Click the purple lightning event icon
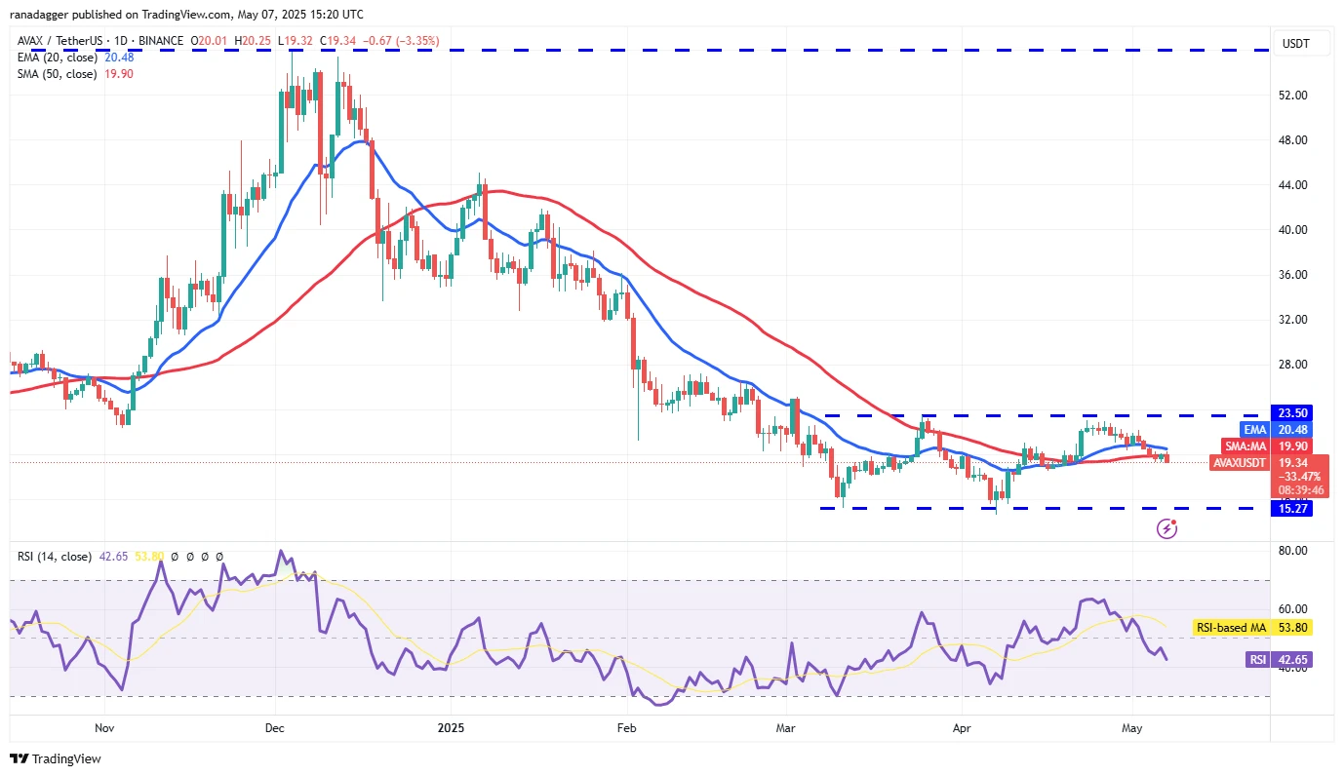 coord(1166,528)
